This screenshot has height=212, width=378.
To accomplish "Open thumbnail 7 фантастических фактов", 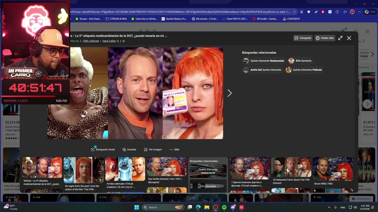I will pyautogui.click(x=250, y=173).
